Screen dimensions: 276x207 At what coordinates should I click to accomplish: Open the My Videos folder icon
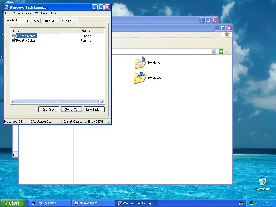tap(140, 78)
